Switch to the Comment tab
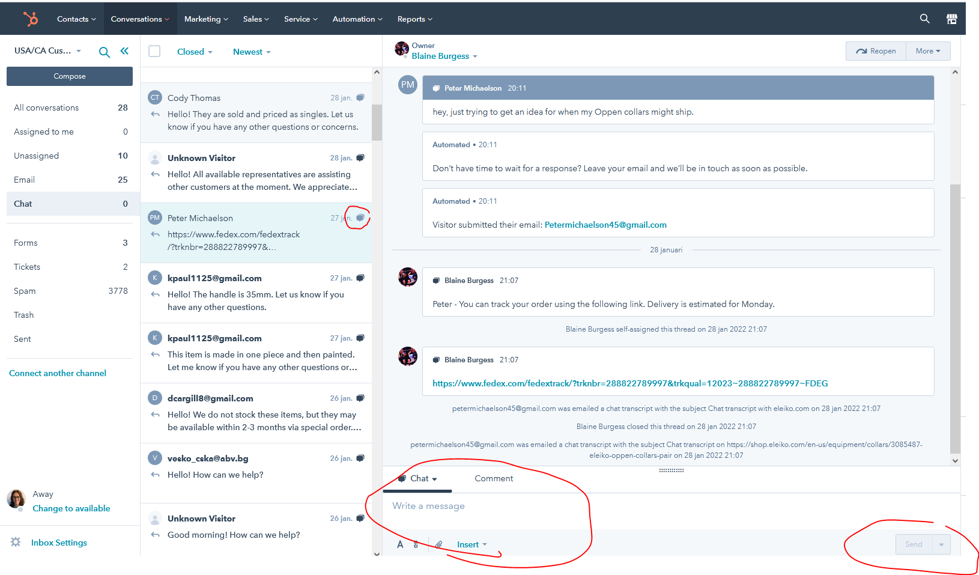The width and height of the screenshot is (979, 575). click(494, 478)
